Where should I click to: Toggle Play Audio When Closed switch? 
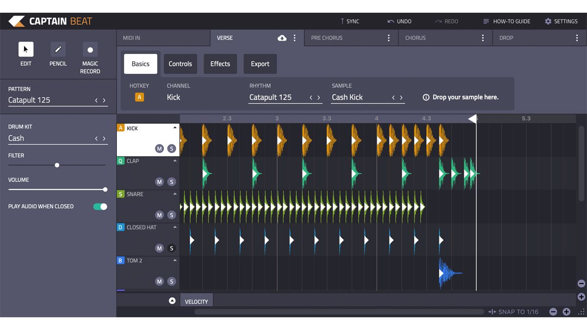(100, 206)
